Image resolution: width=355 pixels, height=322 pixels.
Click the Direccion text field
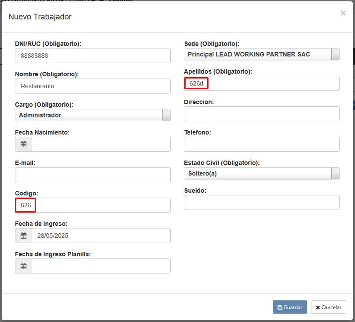pyautogui.click(x=262, y=114)
